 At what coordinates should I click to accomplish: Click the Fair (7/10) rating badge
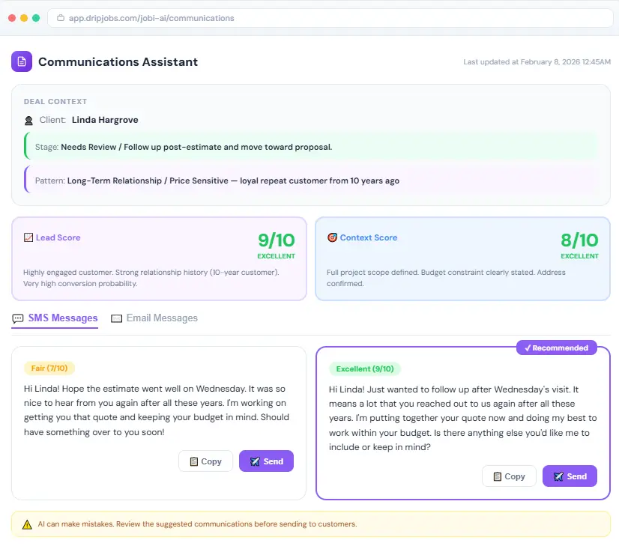coord(49,368)
